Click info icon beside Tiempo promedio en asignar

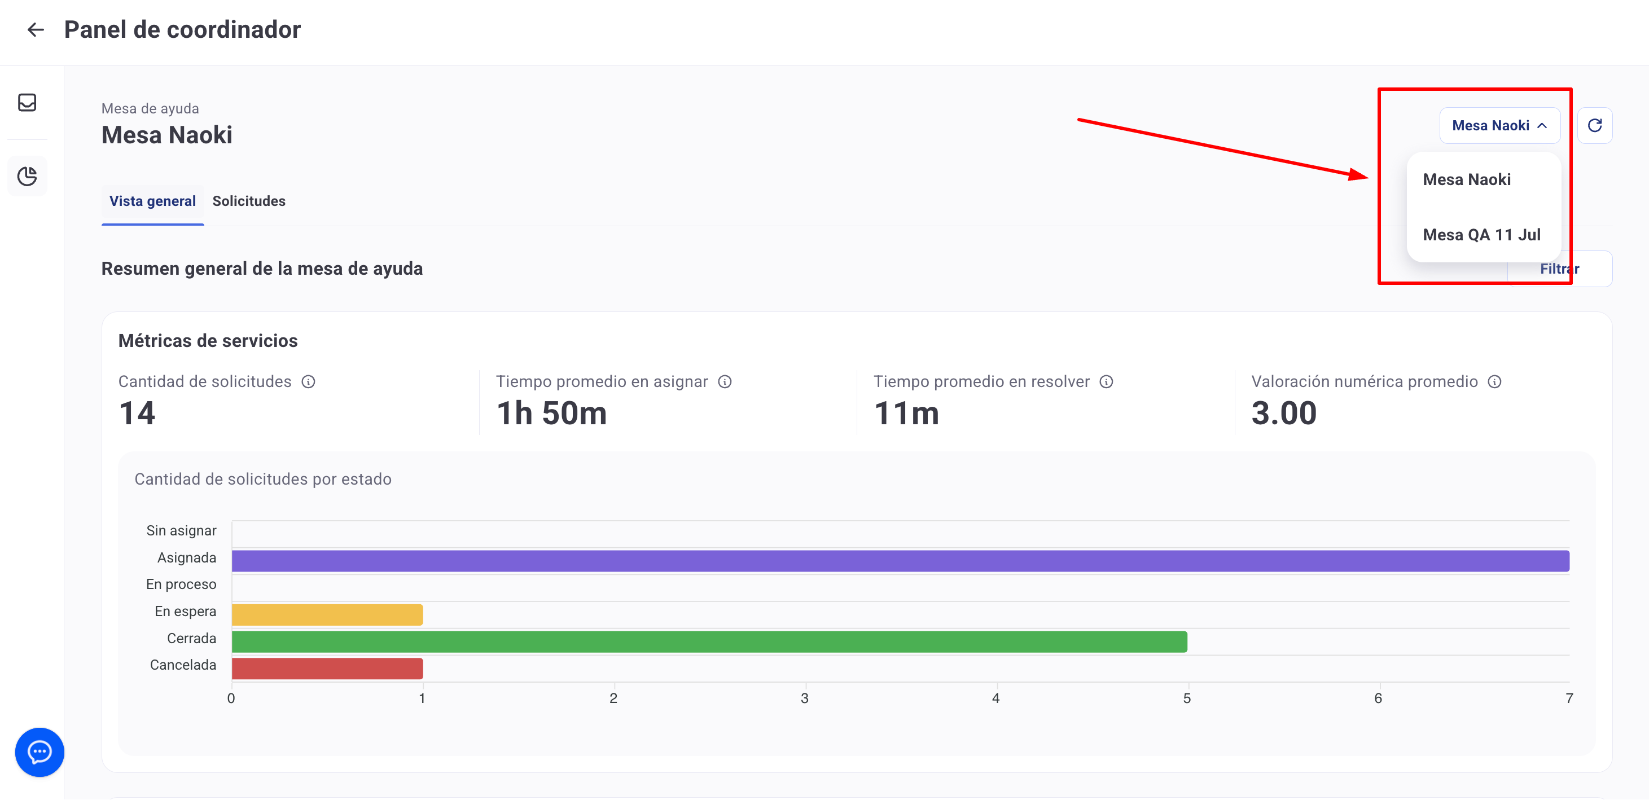[x=725, y=382]
